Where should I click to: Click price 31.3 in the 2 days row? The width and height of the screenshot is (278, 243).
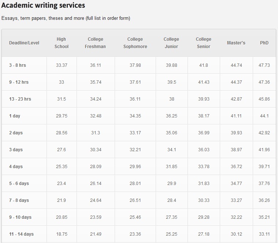(96, 133)
